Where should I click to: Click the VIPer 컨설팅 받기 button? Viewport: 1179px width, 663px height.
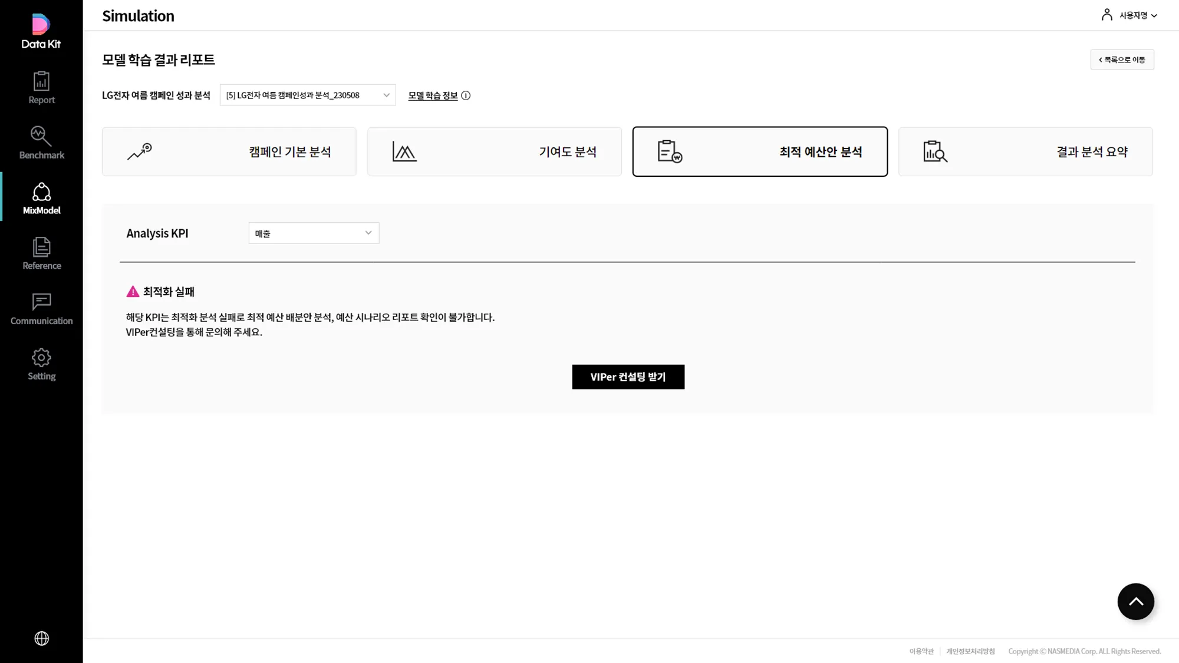(628, 377)
